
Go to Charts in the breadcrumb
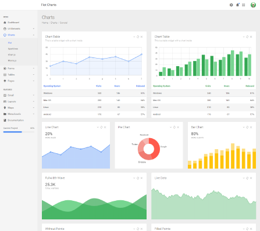54,23
